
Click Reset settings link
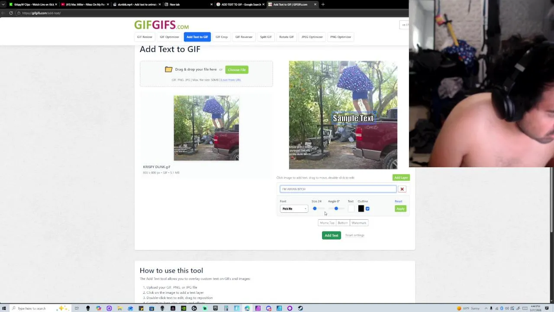point(355,235)
